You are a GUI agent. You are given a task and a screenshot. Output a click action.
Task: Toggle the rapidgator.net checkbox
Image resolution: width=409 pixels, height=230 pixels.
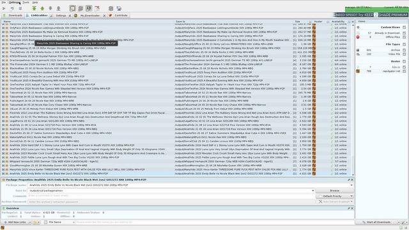point(405,71)
